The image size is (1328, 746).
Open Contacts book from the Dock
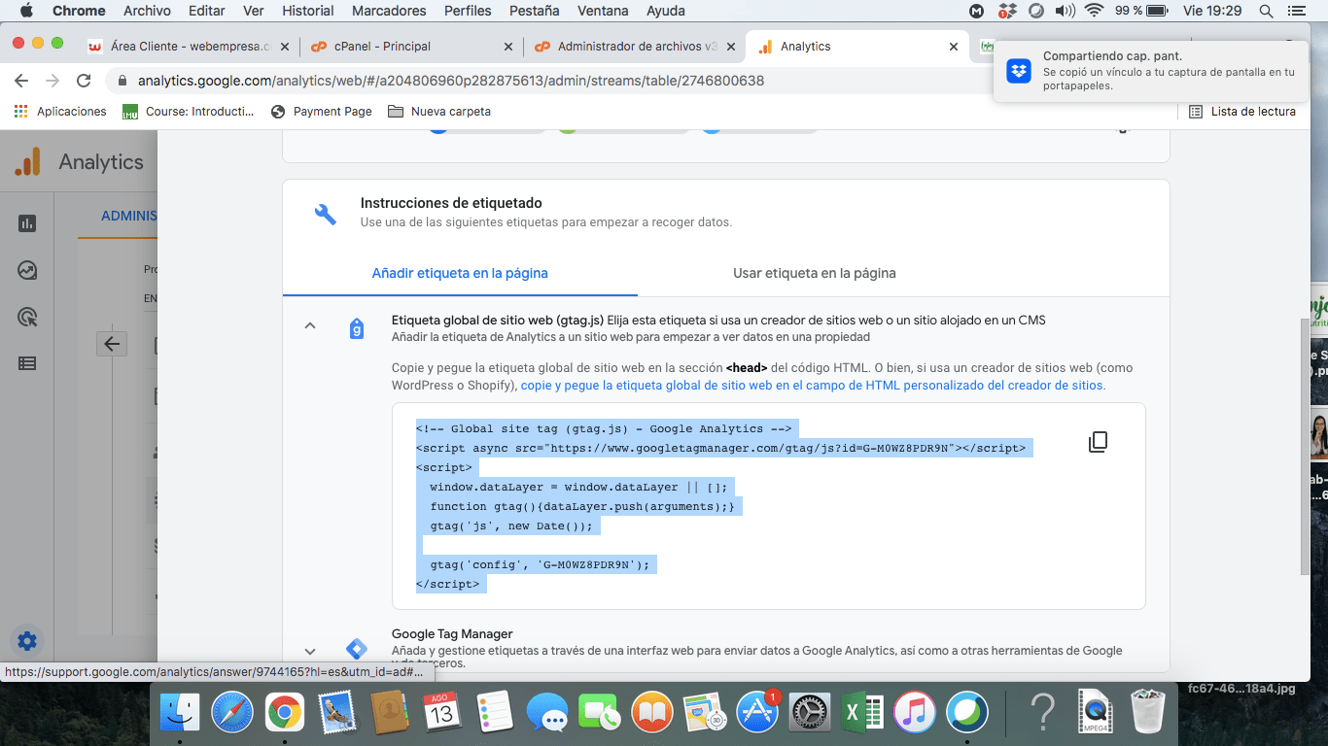(x=389, y=714)
